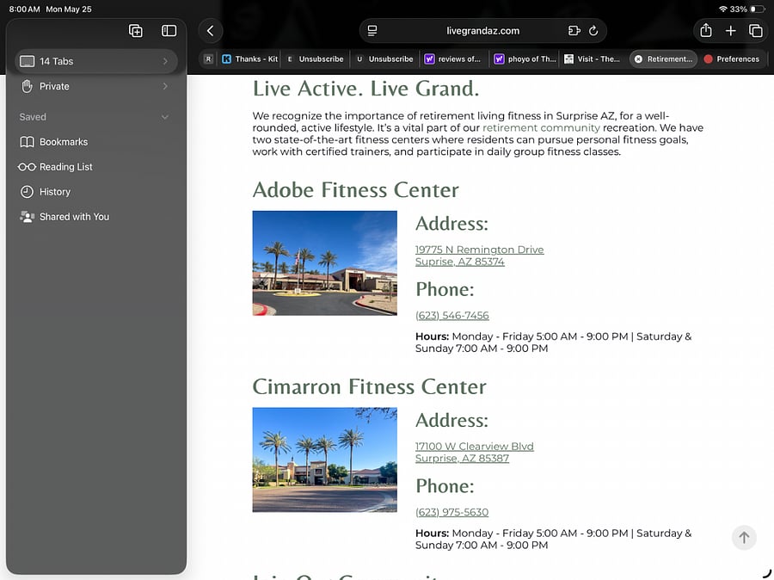
Task: Add a new tab with plus icon
Action: point(730,31)
